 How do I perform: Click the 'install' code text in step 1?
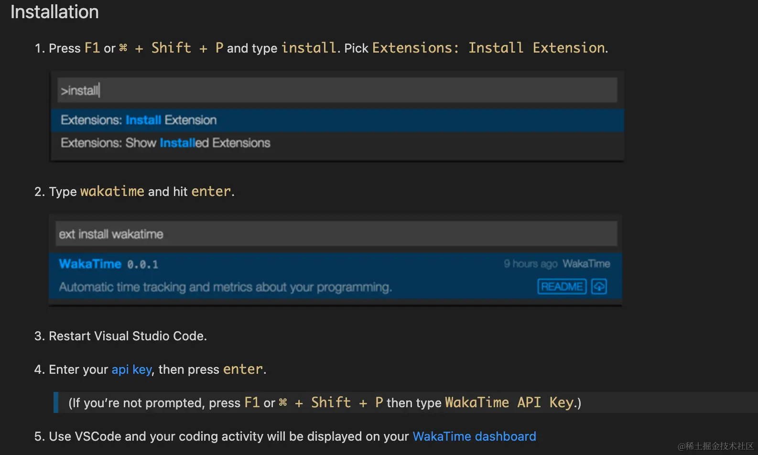click(x=309, y=48)
